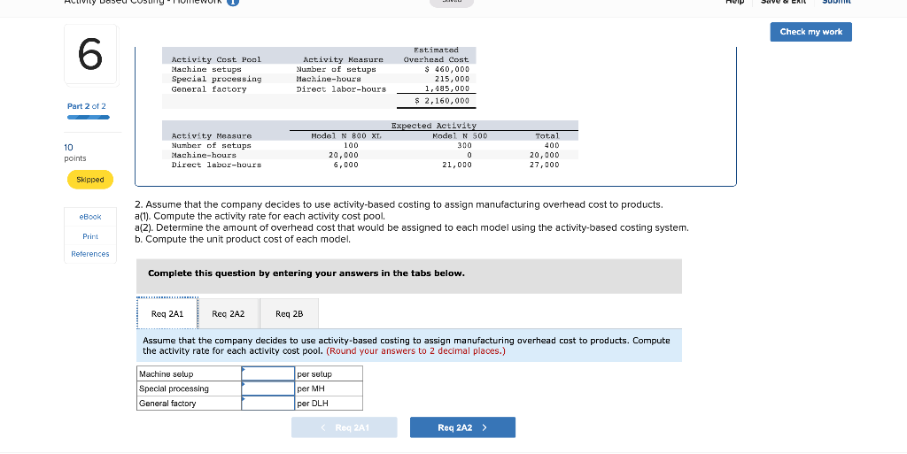Click the 'per MH' unit label
The width and height of the screenshot is (907, 454).
pyautogui.click(x=311, y=389)
